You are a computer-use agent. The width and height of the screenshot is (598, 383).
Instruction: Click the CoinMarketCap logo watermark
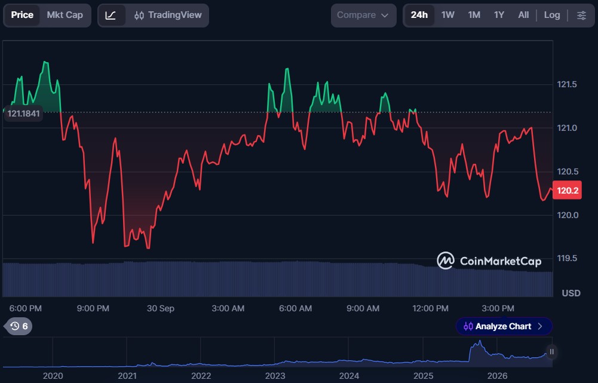[x=489, y=261]
